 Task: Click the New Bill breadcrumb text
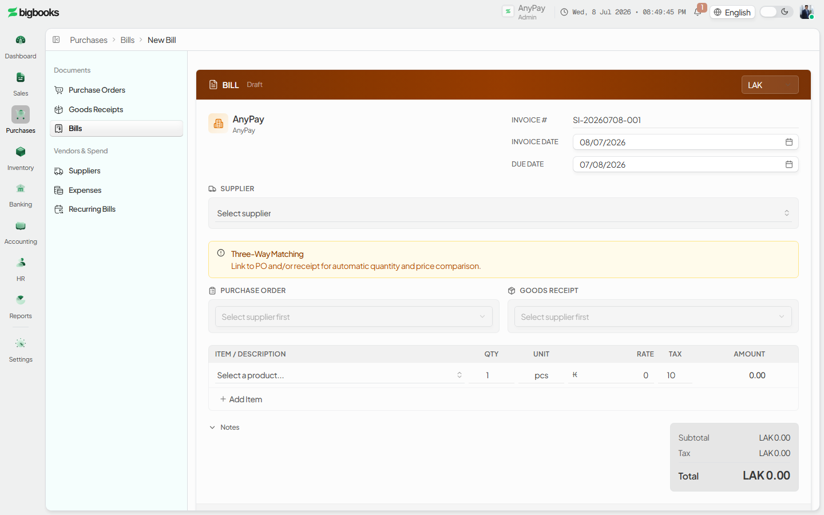(162, 40)
